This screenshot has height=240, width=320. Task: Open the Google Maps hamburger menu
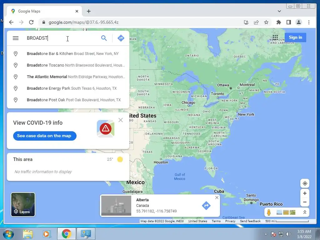pos(16,38)
